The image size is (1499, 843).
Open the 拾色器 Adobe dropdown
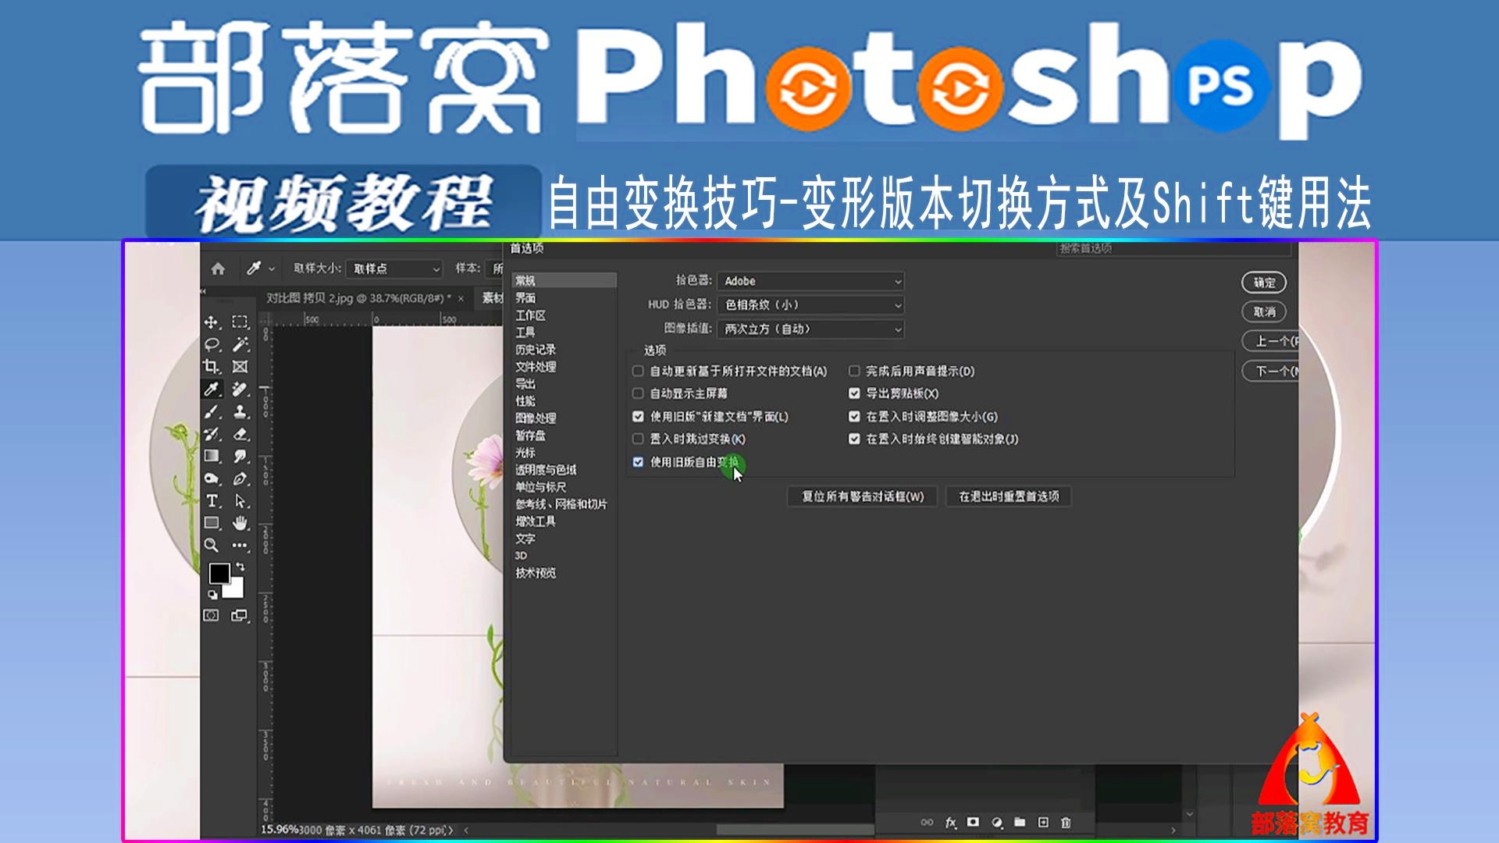pyautogui.click(x=810, y=281)
